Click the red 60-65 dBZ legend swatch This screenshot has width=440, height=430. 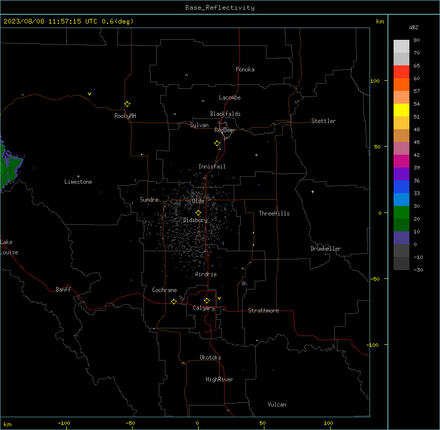(401, 72)
